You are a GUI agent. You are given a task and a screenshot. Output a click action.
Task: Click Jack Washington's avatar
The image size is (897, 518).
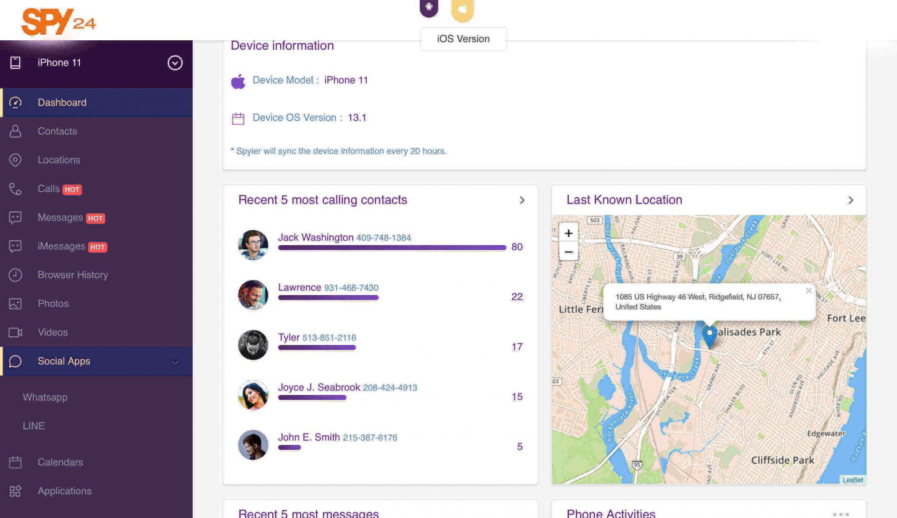(253, 245)
